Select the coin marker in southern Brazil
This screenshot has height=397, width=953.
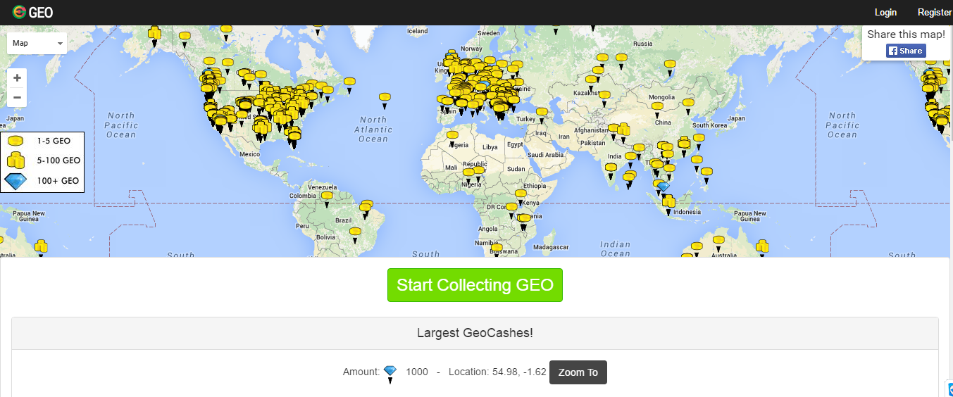pyautogui.click(x=355, y=235)
